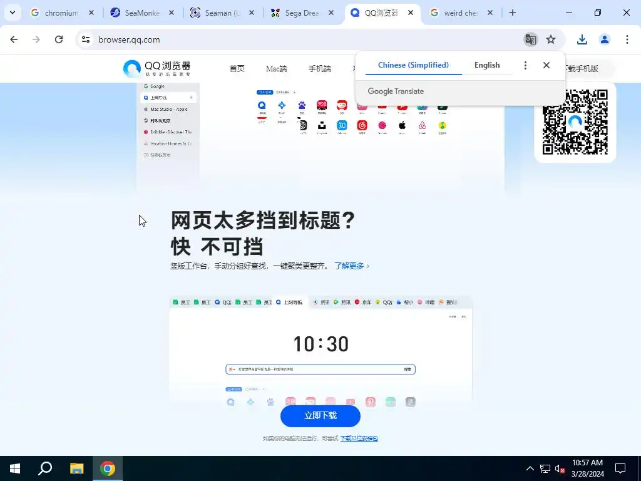641x481 pixels.
Task: Open the Mac端 navigation item
Action: [276, 69]
